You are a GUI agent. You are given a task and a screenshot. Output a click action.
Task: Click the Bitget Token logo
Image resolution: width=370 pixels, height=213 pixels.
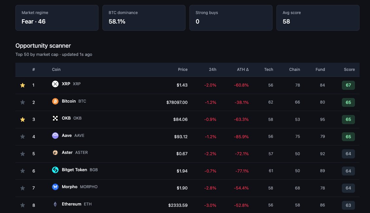tap(55, 170)
